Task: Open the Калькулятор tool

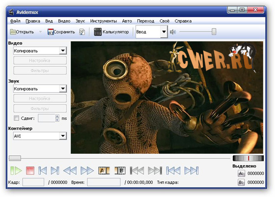Action: (x=111, y=32)
